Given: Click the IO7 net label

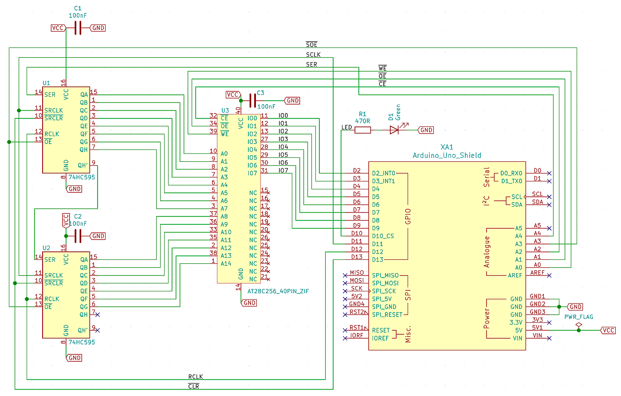Looking at the screenshot, I should [x=283, y=170].
